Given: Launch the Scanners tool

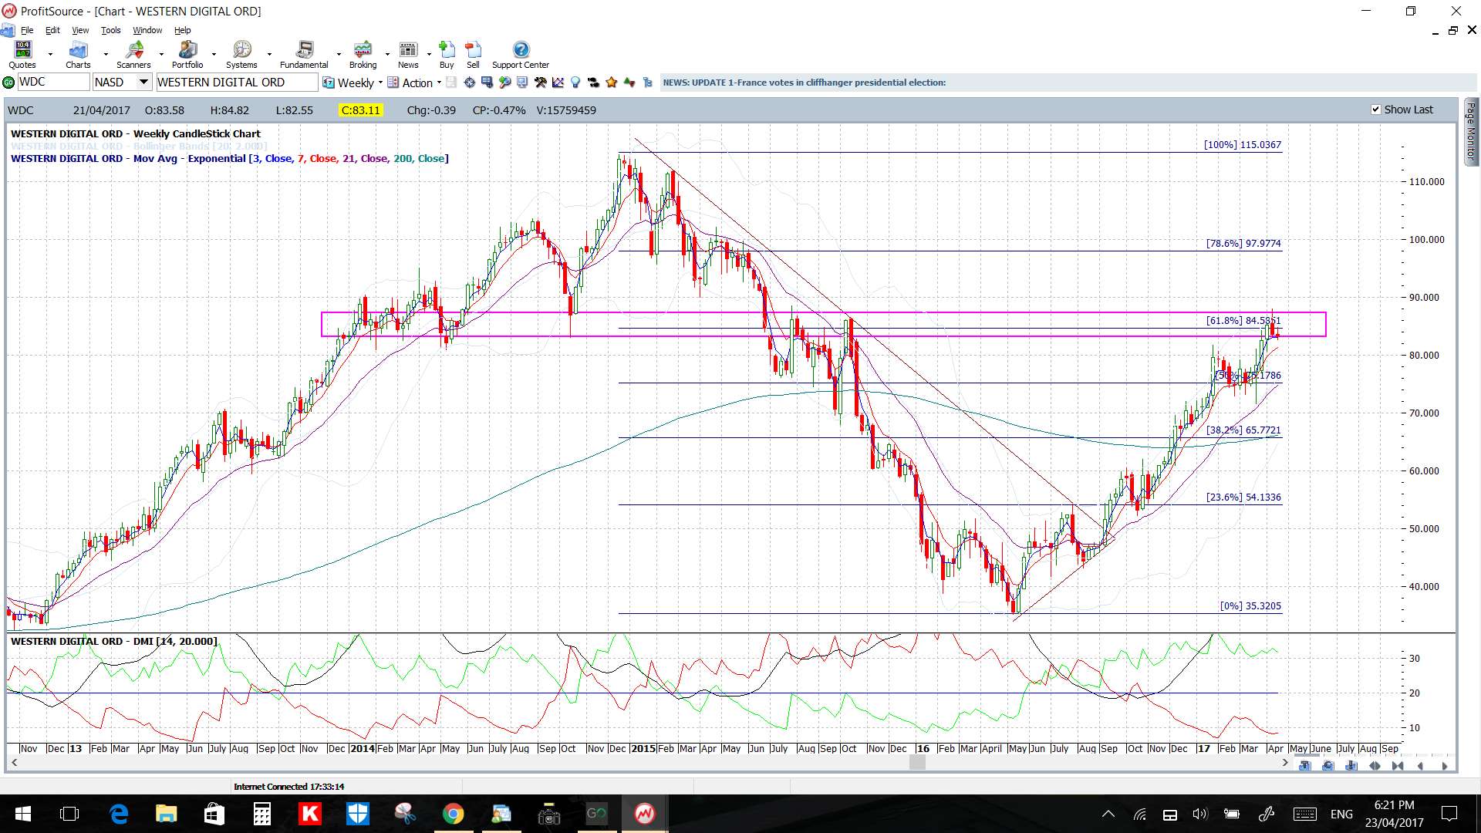Looking at the screenshot, I should [133, 55].
